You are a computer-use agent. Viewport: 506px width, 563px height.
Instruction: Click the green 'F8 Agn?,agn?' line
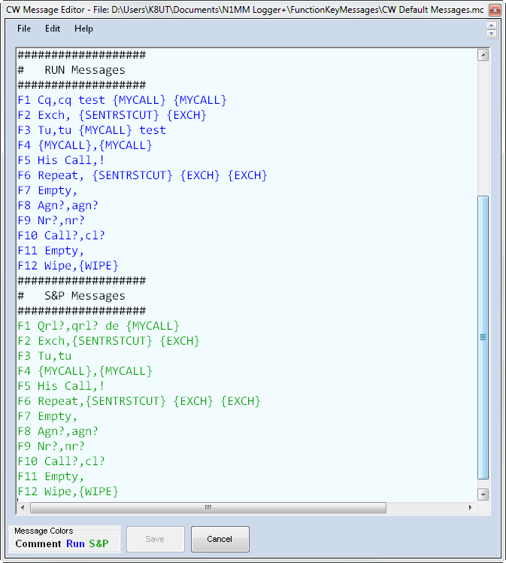(x=58, y=431)
